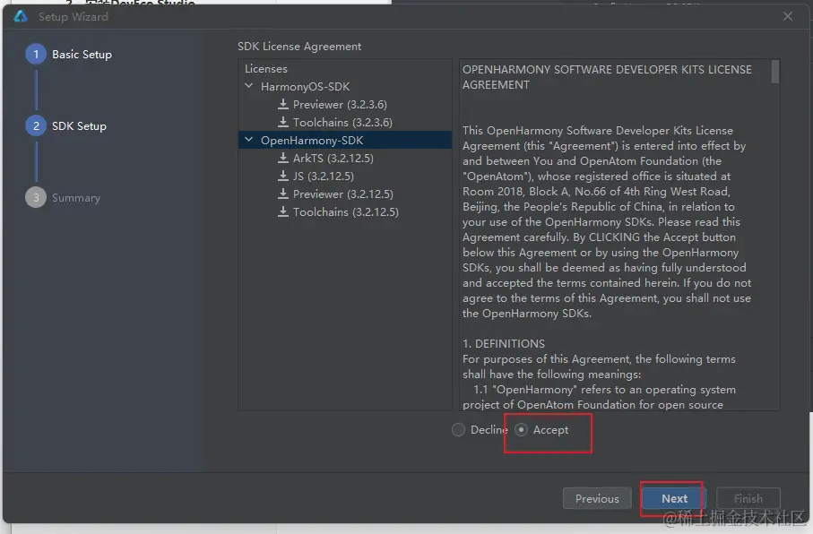Viewport: 813px width, 534px height.
Task: Click the license text scrollbar thumb
Action: [x=775, y=72]
